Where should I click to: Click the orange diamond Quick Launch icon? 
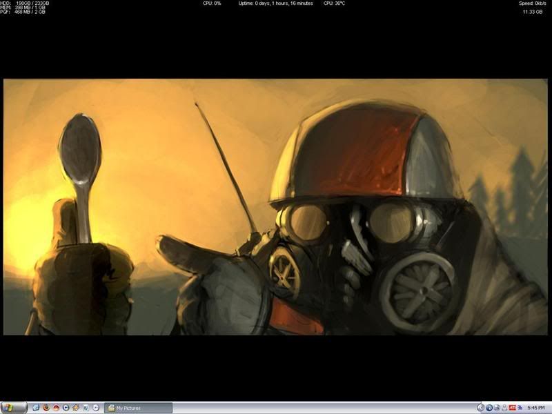(75, 408)
